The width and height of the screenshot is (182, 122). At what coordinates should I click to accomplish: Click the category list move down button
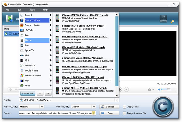pyautogui.click(x=48, y=93)
